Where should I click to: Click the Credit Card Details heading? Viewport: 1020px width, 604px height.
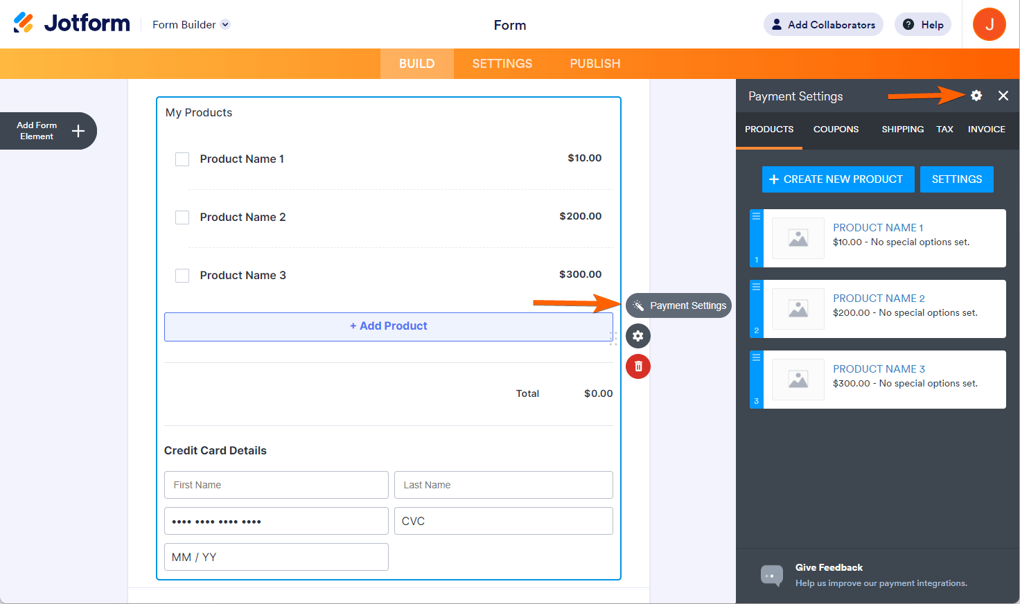pyautogui.click(x=216, y=450)
